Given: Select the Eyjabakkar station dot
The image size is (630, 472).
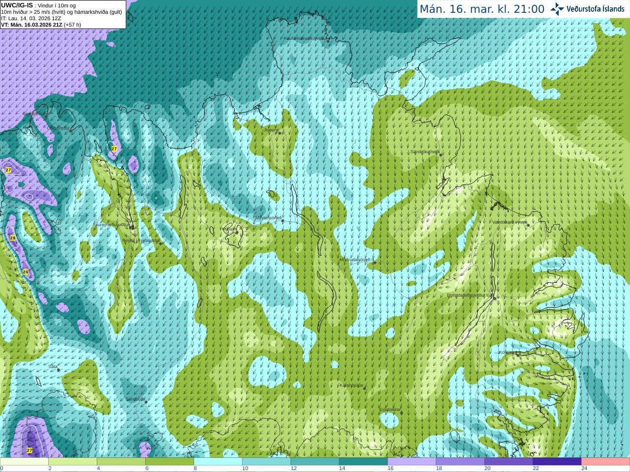Looking at the screenshot, I should point(402,412).
